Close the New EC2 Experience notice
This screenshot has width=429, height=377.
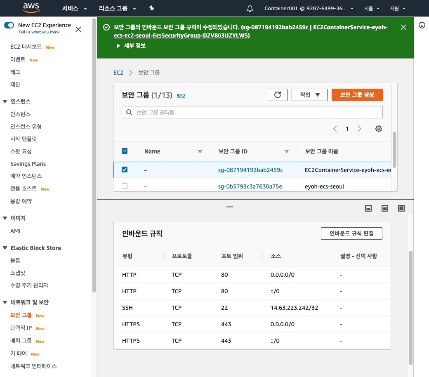tap(78, 29)
